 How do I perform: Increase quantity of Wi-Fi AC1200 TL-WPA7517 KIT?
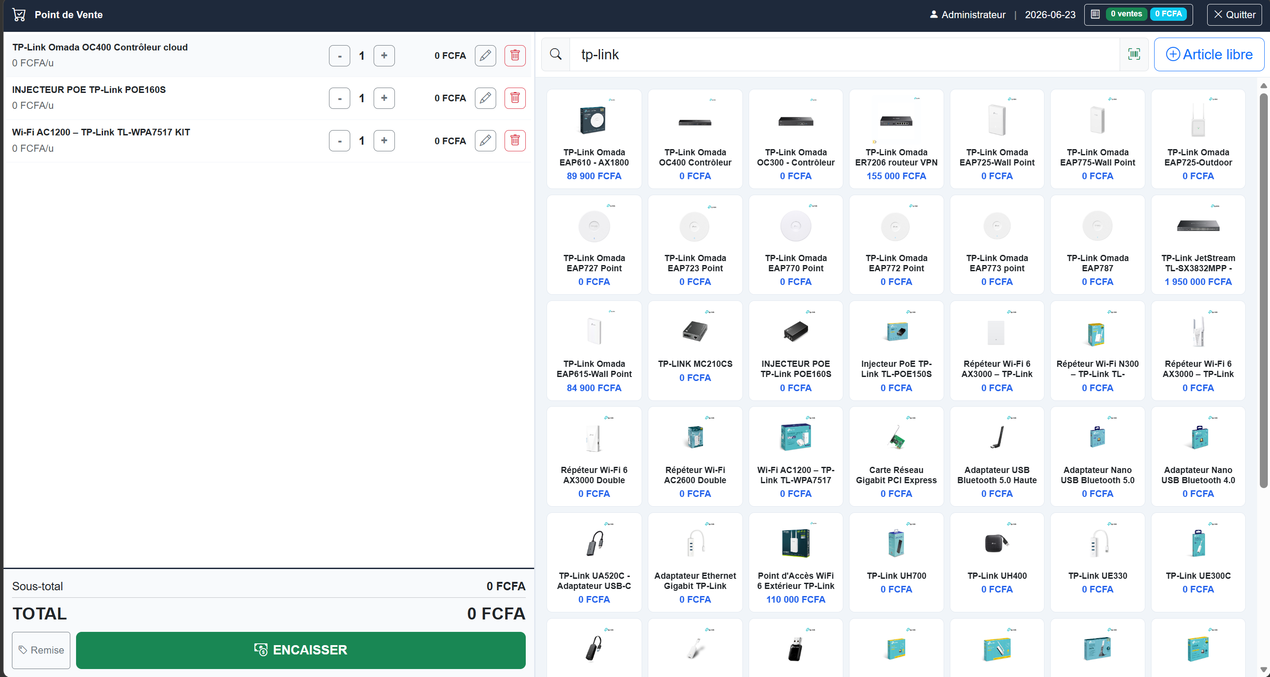(x=384, y=141)
